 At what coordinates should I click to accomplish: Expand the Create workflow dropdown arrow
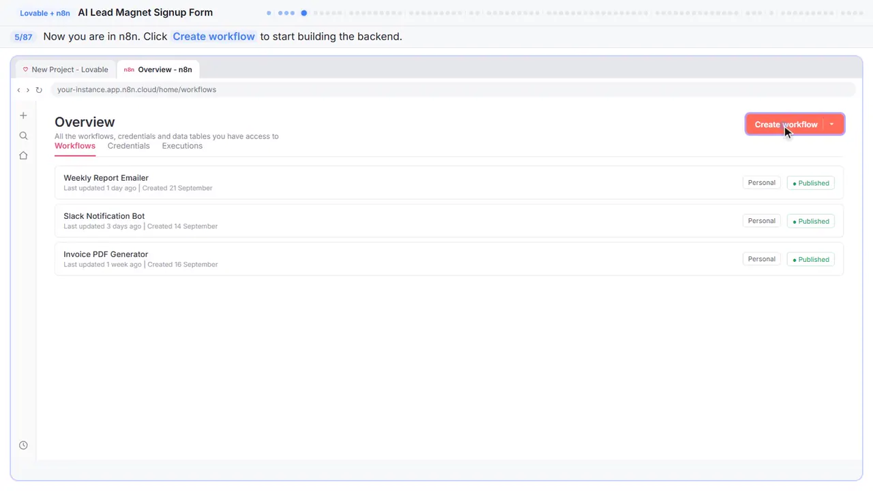pos(832,124)
